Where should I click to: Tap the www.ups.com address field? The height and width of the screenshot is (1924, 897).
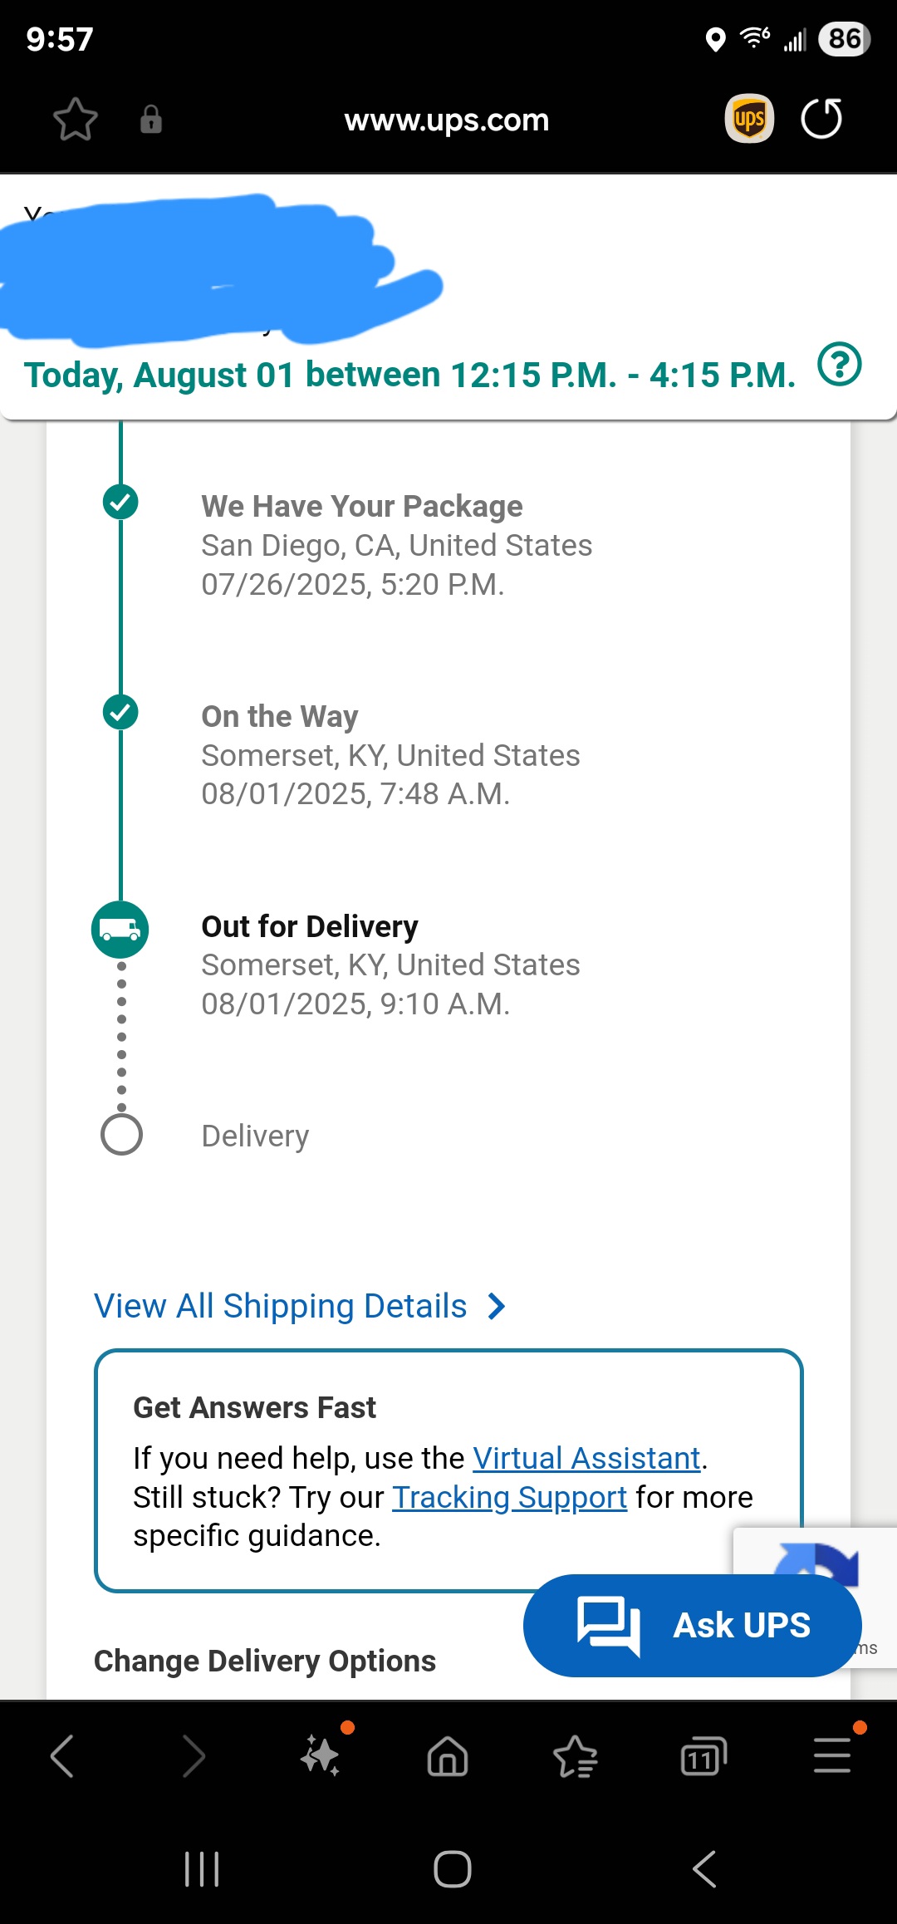click(447, 120)
